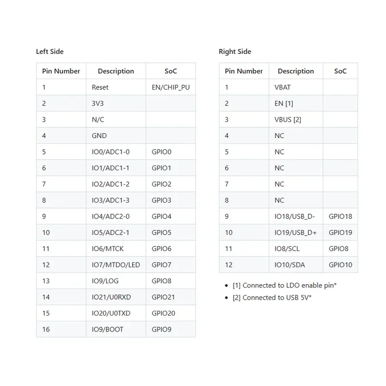386x386 pixels.
Task: Select the IO8/SCL description cell
Action: [296, 248]
